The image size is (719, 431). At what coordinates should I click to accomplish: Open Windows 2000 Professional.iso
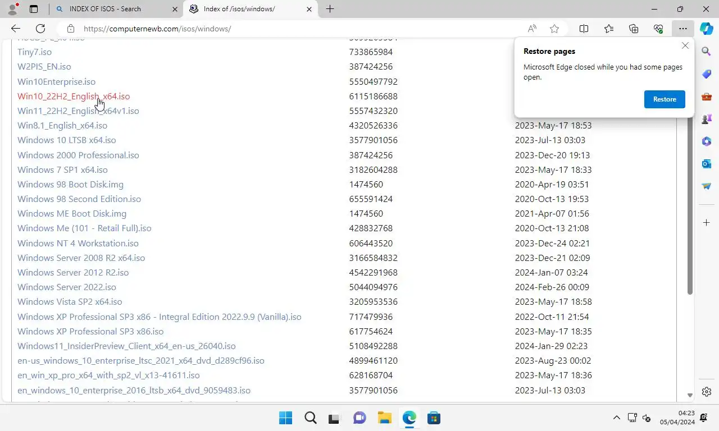78,155
